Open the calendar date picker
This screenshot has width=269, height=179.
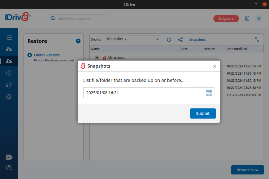[209, 93]
